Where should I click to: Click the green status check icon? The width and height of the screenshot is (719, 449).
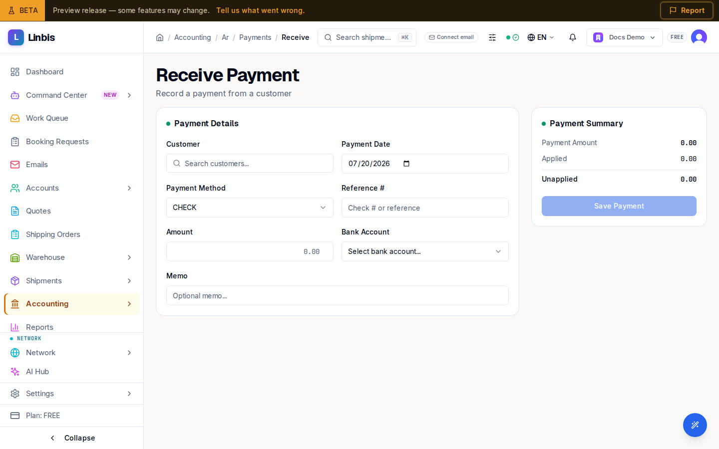coord(516,37)
